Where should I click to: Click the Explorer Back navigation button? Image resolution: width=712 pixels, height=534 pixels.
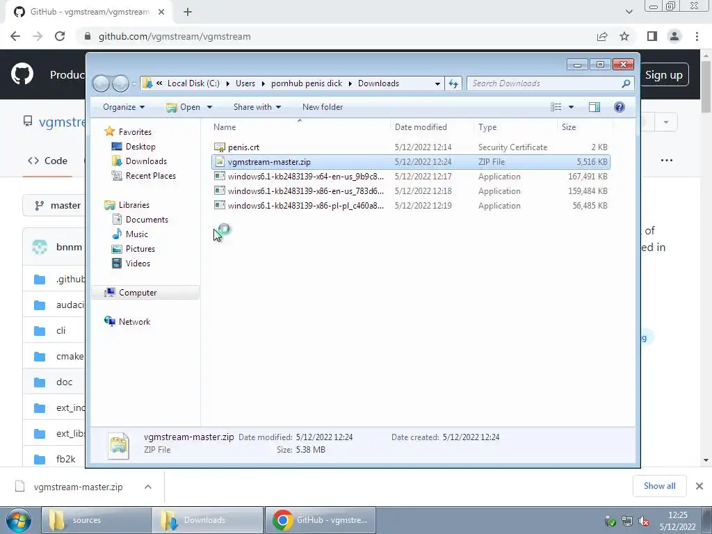pos(102,83)
